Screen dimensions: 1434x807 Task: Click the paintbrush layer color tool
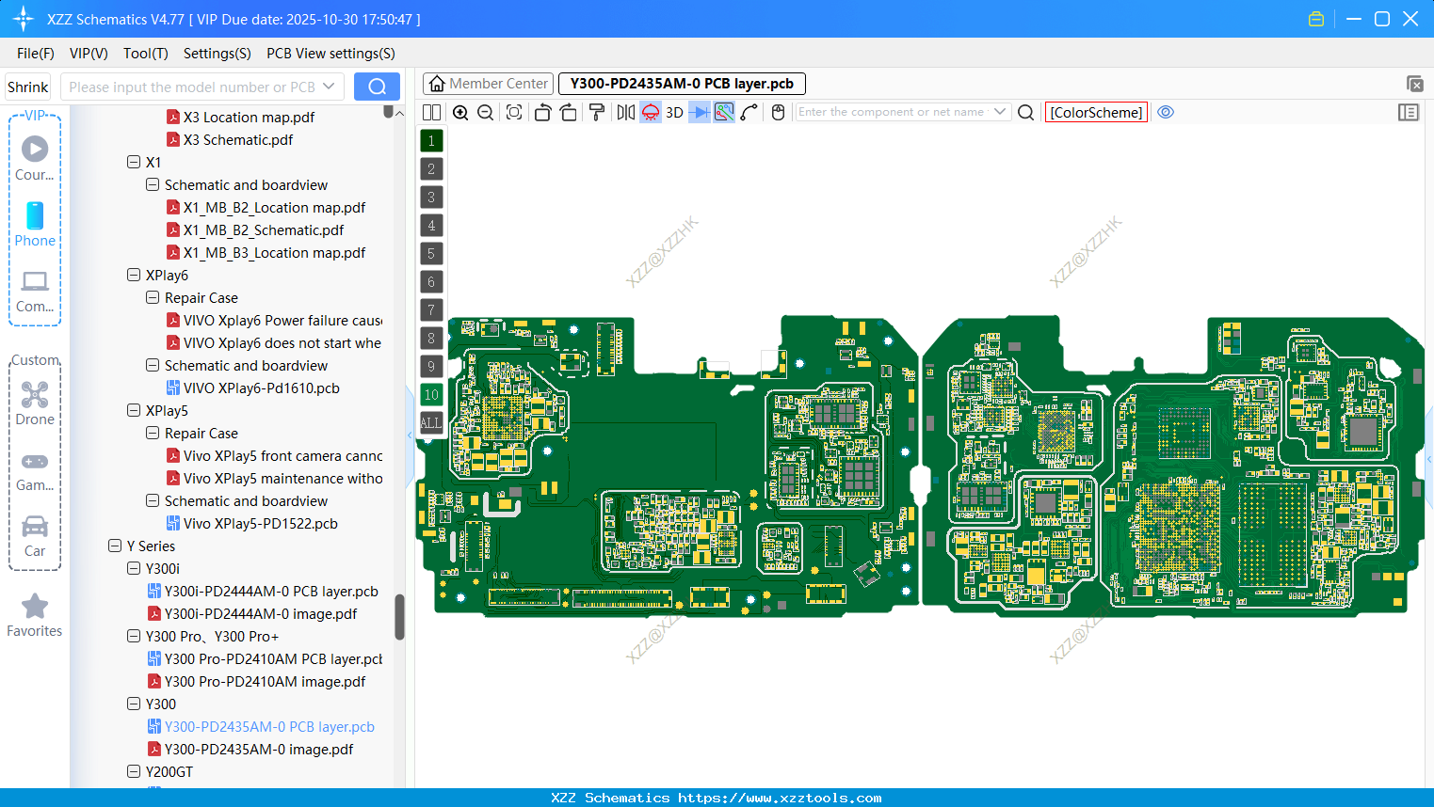[597, 112]
